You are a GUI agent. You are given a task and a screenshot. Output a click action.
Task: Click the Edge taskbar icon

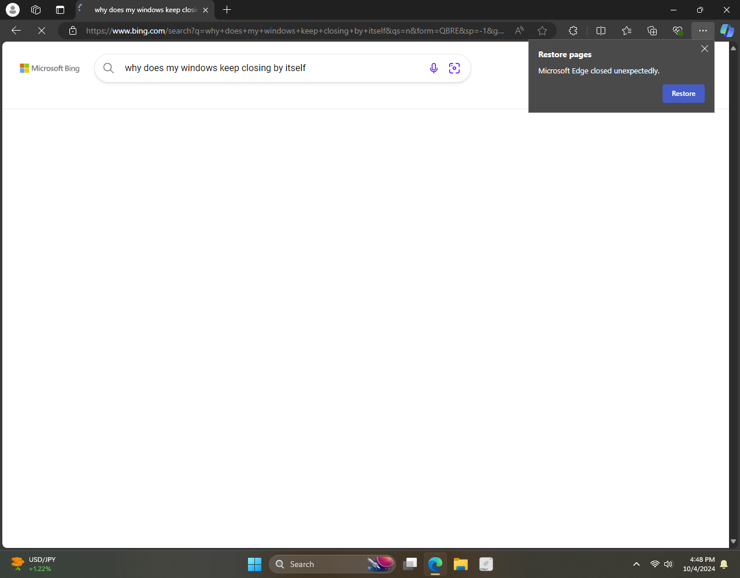click(435, 564)
